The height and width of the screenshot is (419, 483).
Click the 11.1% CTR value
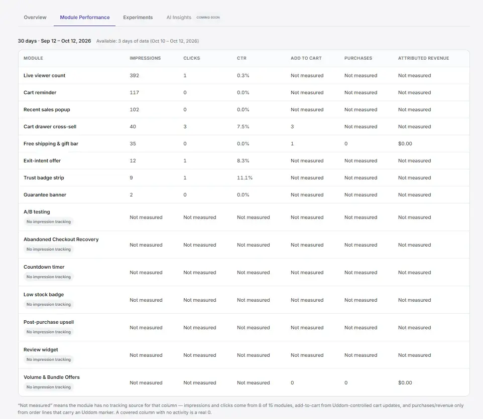(x=245, y=178)
